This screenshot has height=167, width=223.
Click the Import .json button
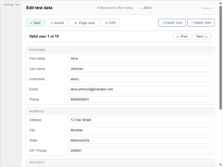[x=201, y=23]
